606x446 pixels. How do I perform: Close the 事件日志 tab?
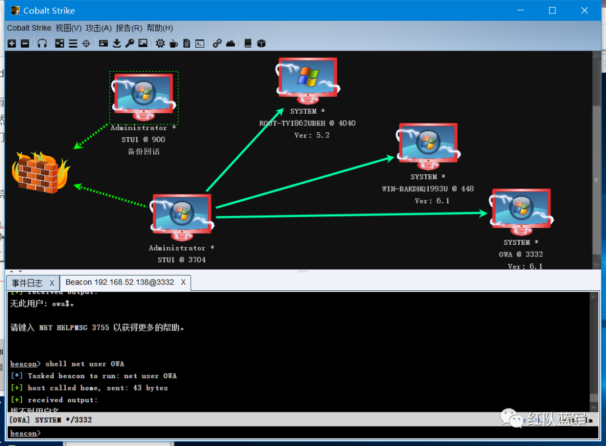click(52, 283)
